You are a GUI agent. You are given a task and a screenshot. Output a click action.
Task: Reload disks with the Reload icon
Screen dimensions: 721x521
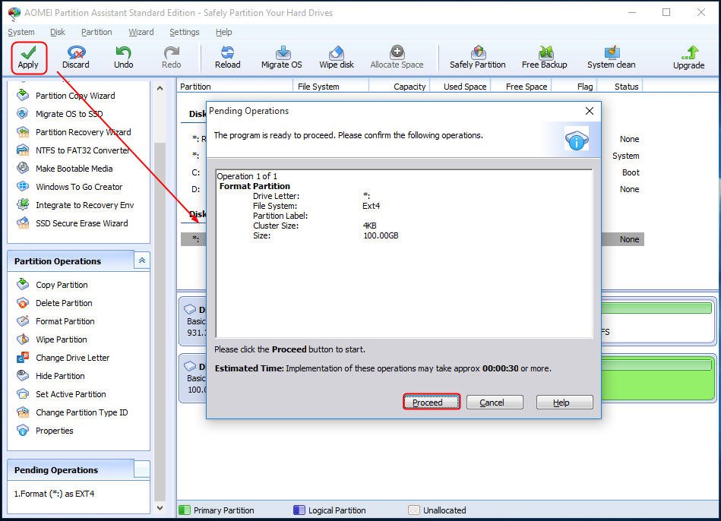tap(228, 58)
